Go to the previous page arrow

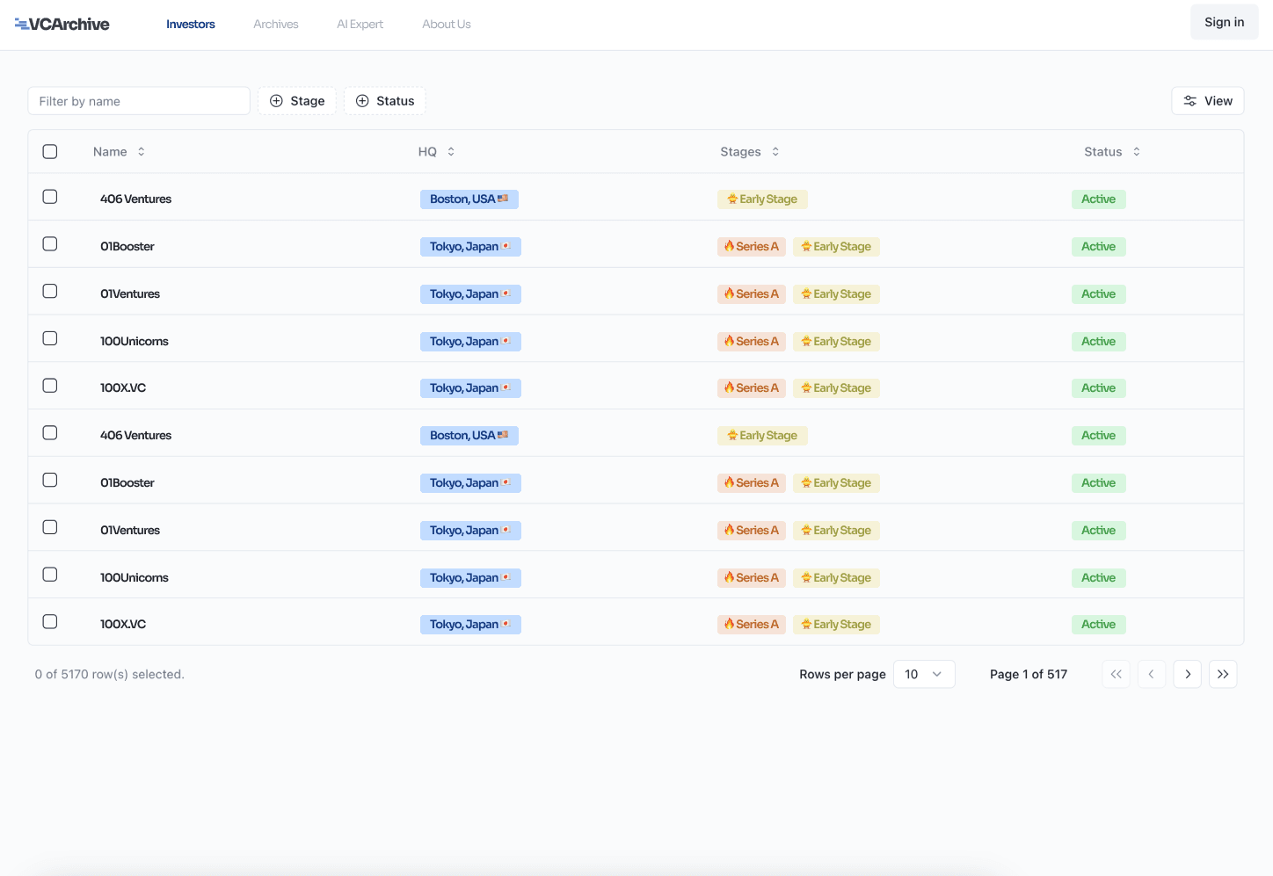(1152, 674)
